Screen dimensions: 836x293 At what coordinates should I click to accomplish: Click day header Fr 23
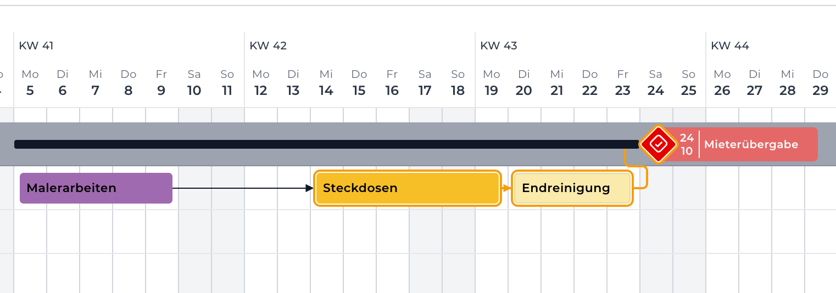click(x=623, y=83)
